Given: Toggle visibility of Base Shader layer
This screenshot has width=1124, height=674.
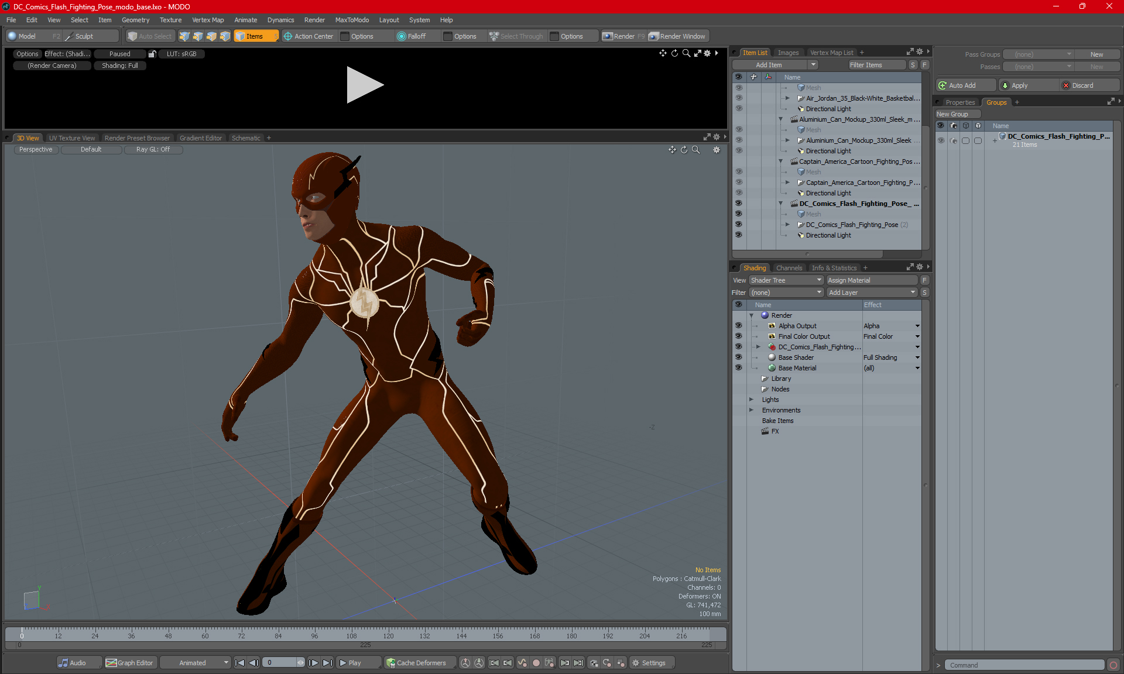Looking at the screenshot, I should [x=738, y=357].
